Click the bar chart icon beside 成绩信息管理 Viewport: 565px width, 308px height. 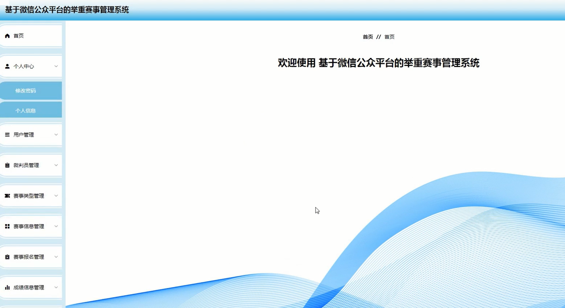(x=7, y=288)
